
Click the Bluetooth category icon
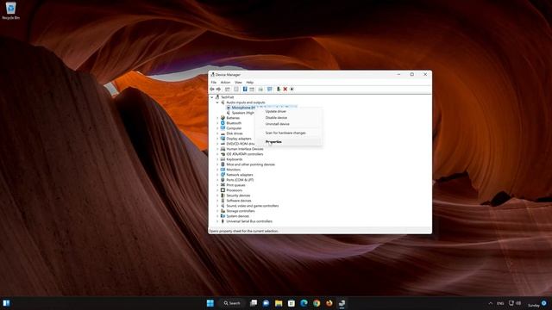click(223, 123)
